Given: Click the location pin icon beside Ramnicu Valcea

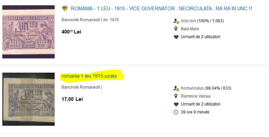Looking at the screenshot, I should [x=176, y=96].
